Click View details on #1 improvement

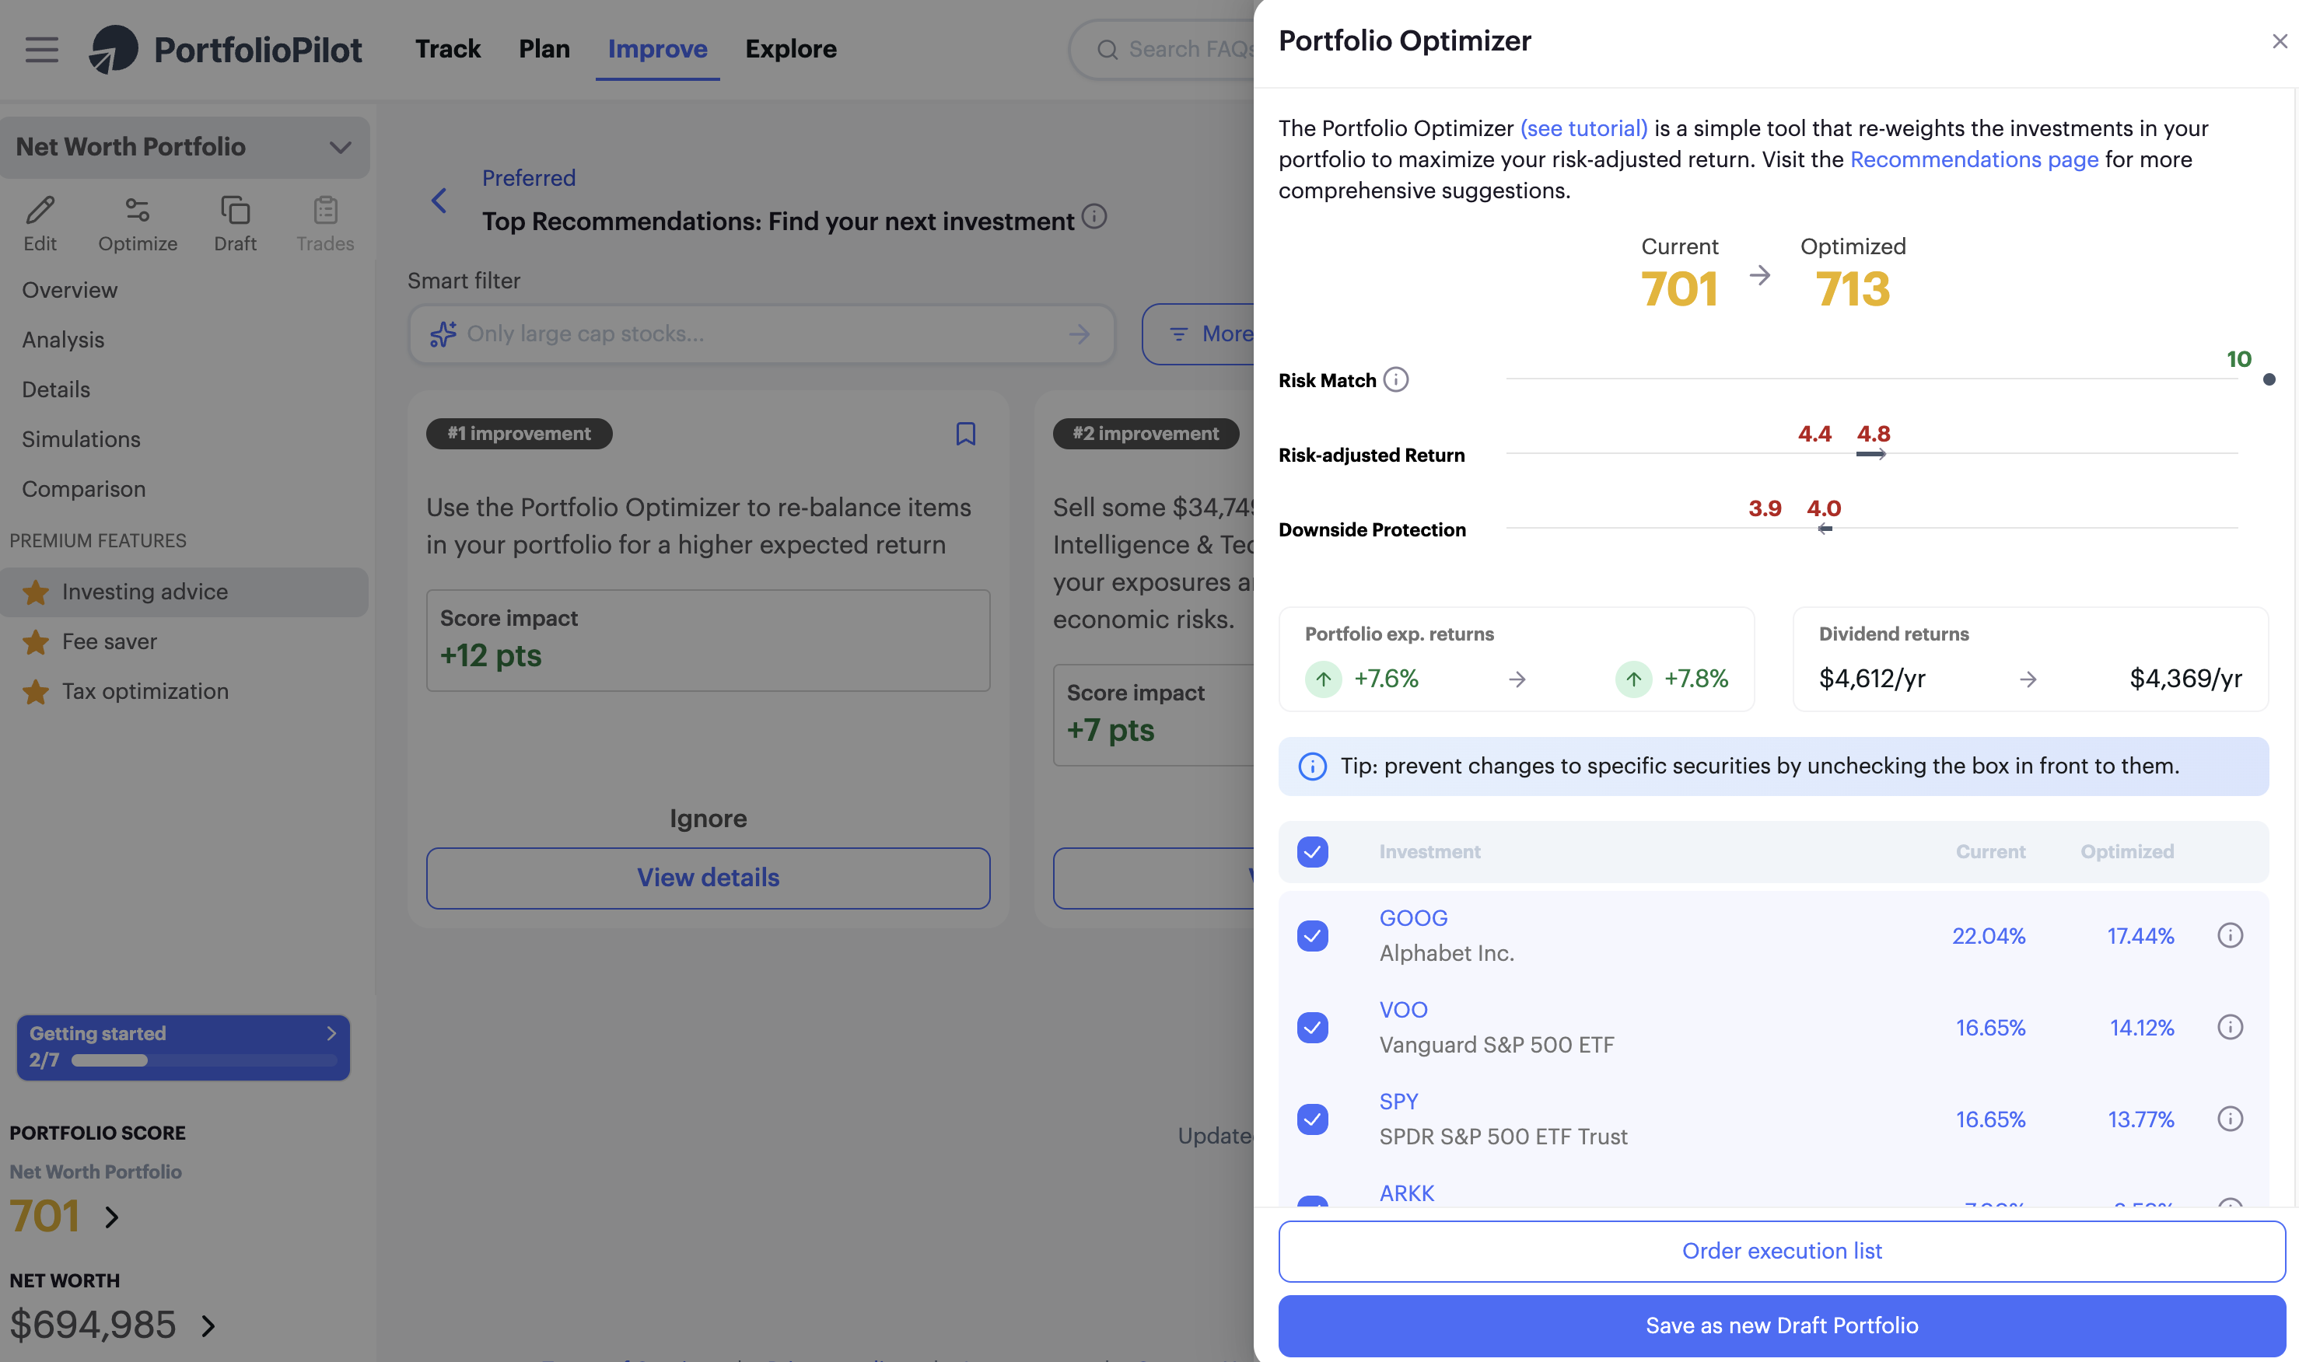click(708, 878)
